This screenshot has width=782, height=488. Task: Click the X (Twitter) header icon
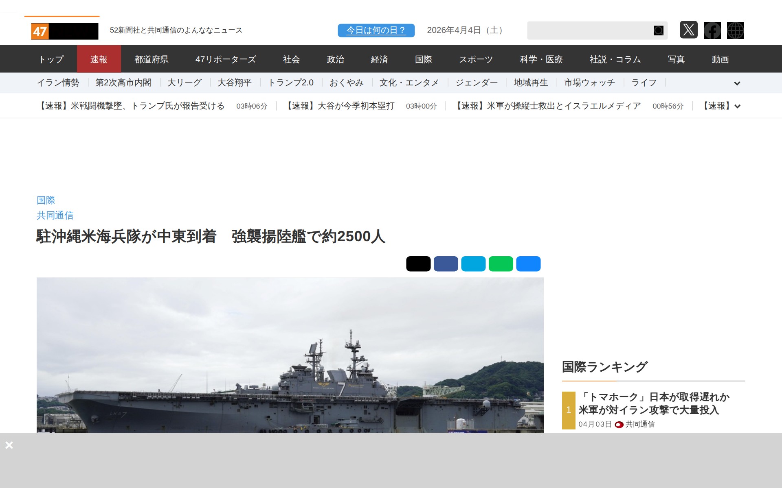pyautogui.click(x=688, y=30)
